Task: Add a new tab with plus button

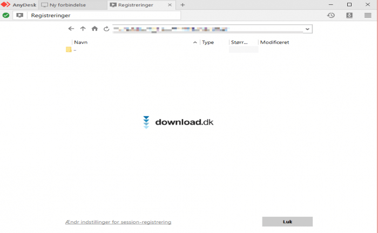Action: (183, 5)
